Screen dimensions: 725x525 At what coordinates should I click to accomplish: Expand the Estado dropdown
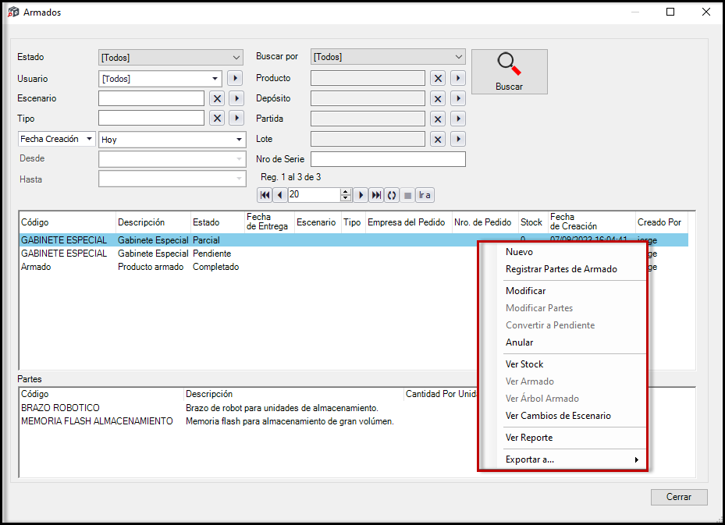[x=236, y=58]
